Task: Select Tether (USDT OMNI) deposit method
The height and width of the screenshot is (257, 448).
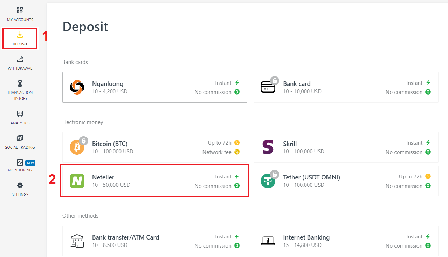Action: click(x=346, y=181)
